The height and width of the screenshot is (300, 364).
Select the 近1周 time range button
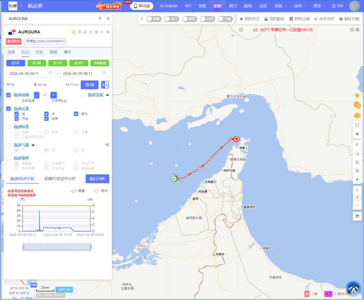tap(37, 63)
